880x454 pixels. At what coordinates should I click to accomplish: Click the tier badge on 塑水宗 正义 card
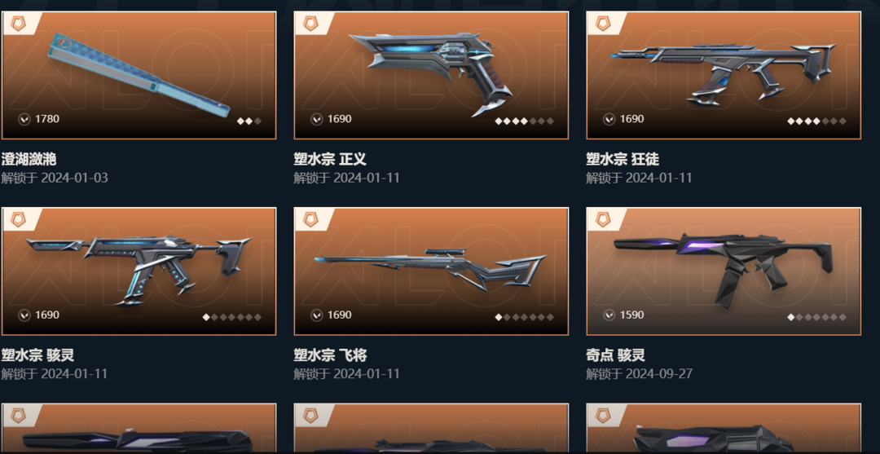click(x=311, y=24)
